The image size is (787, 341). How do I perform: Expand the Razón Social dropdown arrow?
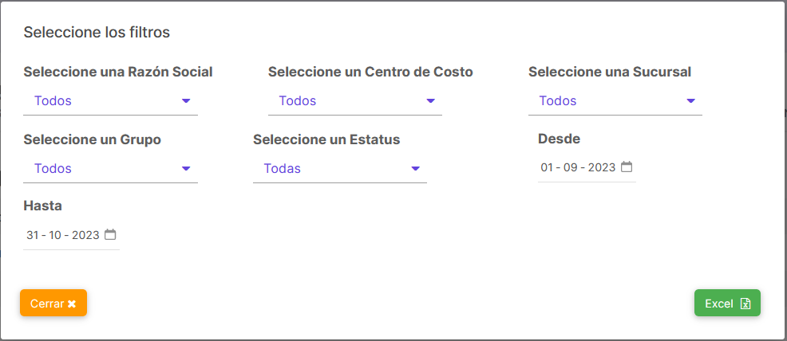click(x=186, y=100)
